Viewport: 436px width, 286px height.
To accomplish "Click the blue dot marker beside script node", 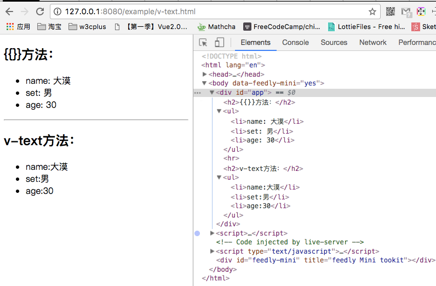I will 197,233.
